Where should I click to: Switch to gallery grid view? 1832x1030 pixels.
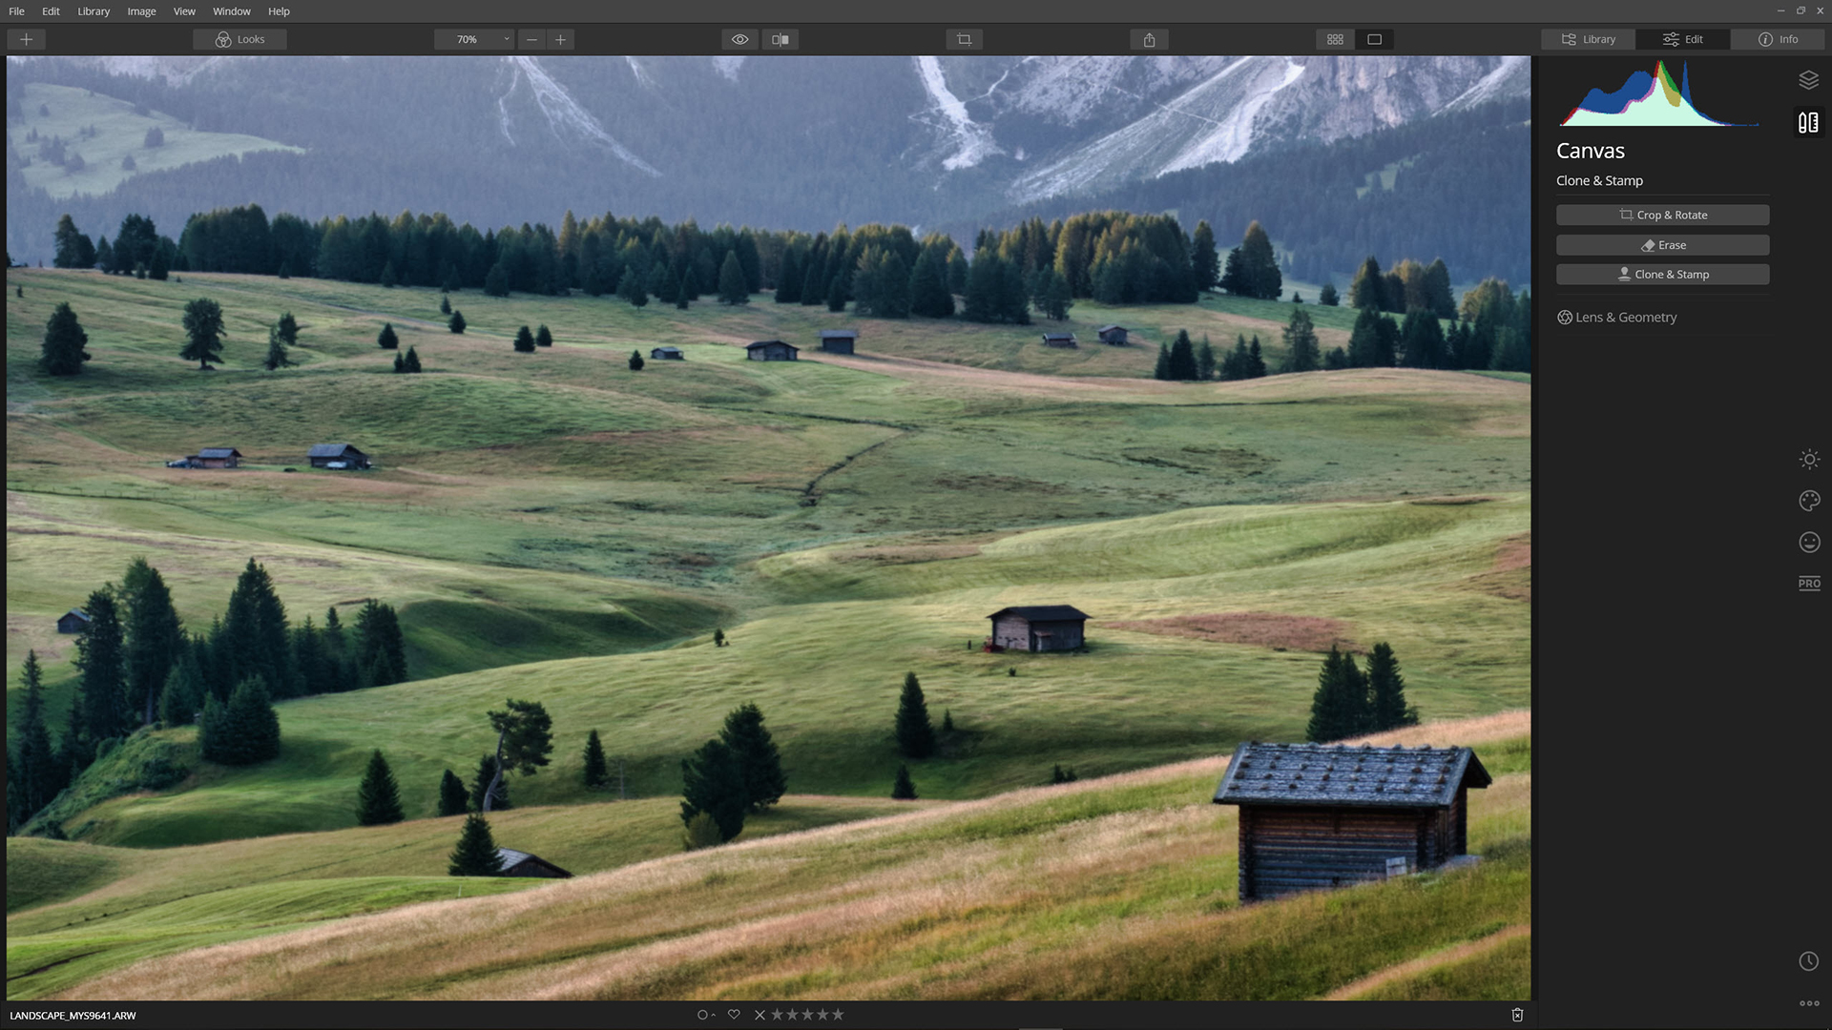(1336, 39)
